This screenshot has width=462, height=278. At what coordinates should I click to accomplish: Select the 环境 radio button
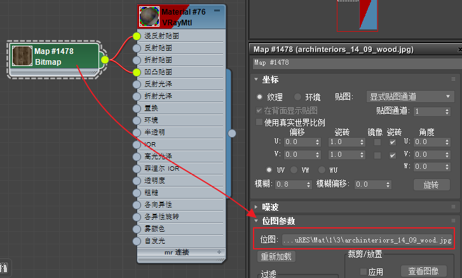pyautogui.click(x=298, y=97)
